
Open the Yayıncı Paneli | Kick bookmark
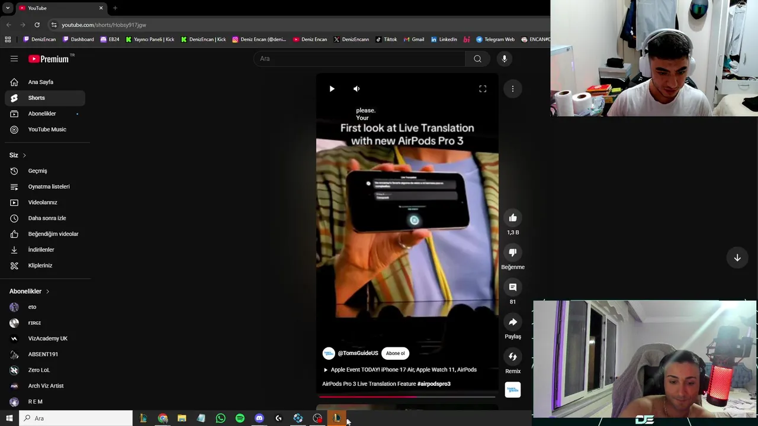(149, 40)
